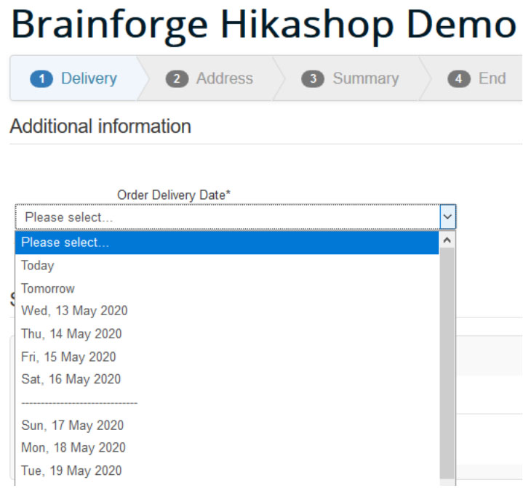Click the 'Order Delivery Date*' label
This screenshot has width=523, height=488.
(x=174, y=195)
